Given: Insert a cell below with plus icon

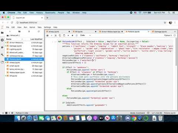Looking at the screenshot, I should point(52,35).
